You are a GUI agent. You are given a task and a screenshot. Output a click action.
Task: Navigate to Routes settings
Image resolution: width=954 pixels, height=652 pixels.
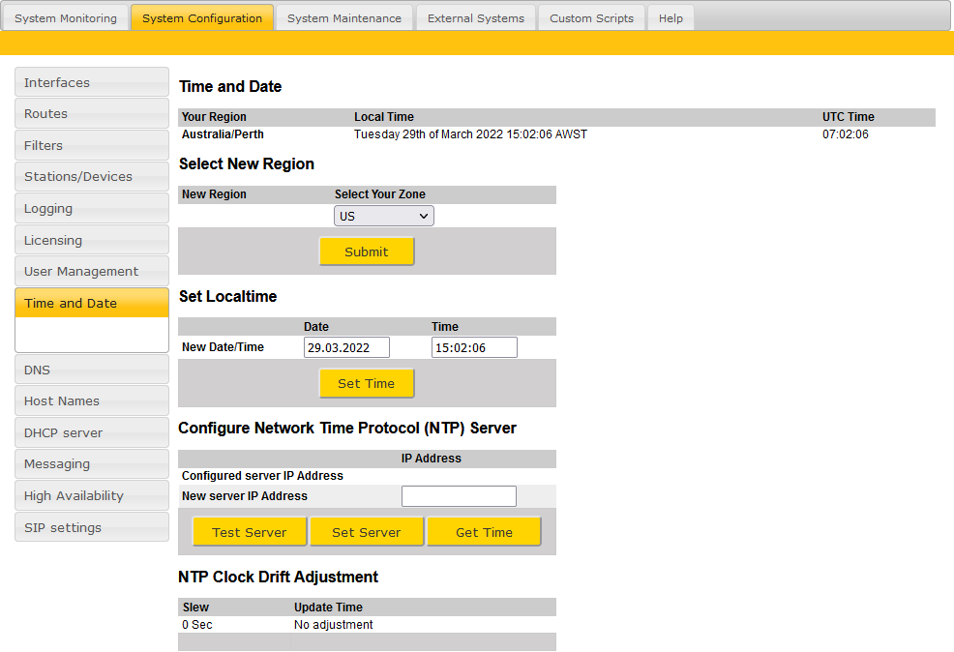[x=92, y=113]
